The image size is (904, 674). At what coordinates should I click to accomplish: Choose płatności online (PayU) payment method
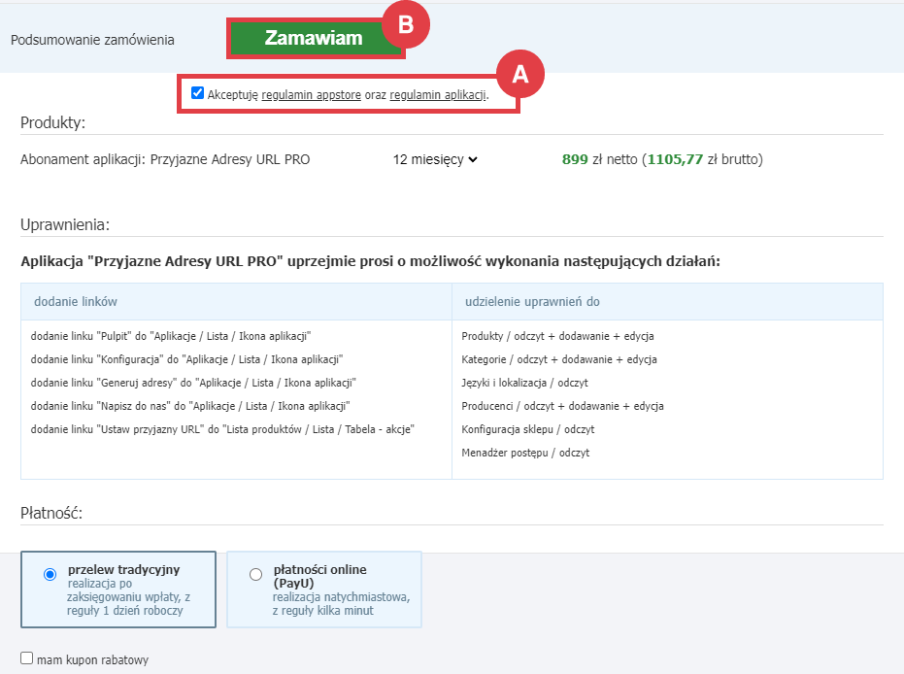(255, 575)
